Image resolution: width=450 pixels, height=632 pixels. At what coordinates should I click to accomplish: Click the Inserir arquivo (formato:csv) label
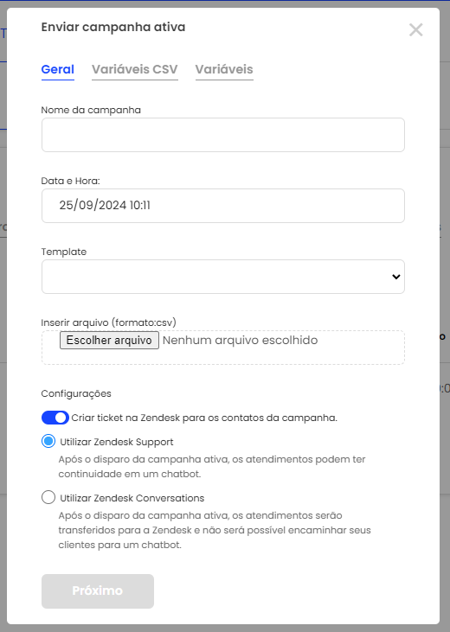(x=108, y=322)
